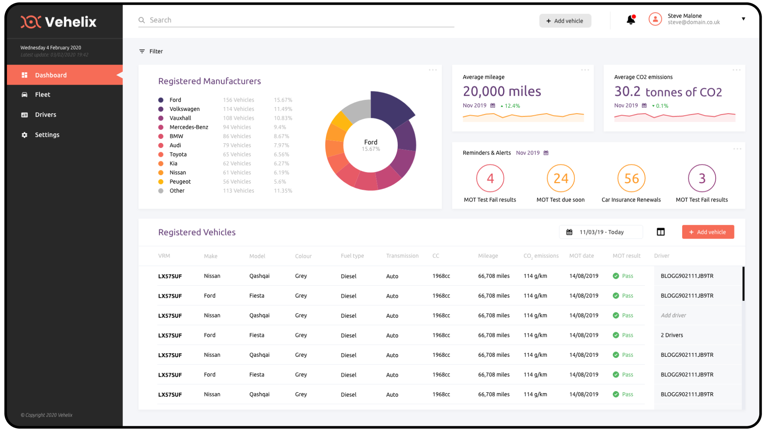
Task: Click the Add driver link in the table
Action: pyautogui.click(x=673, y=315)
